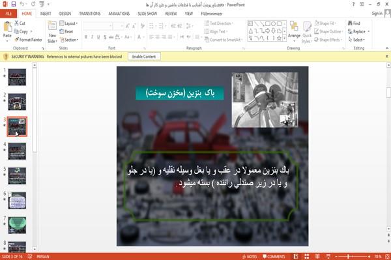Open the Text Direction dropdown
Image resolution: width=391 pixels, height=260 pixels.
point(219,23)
